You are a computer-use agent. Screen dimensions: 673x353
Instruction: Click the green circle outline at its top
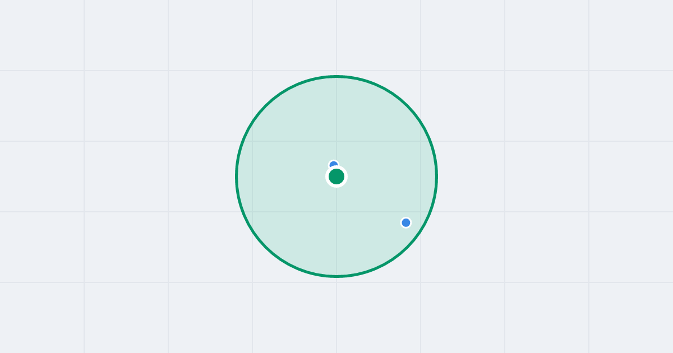point(336,76)
